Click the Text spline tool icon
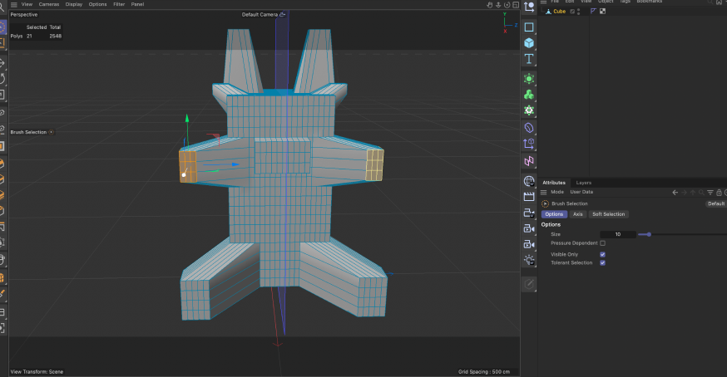This screenshot has height=377, width=727. 529,59
